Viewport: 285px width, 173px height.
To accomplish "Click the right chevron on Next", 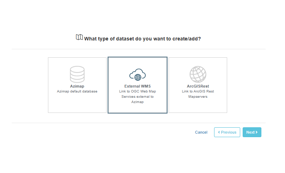I will (256, 132).
